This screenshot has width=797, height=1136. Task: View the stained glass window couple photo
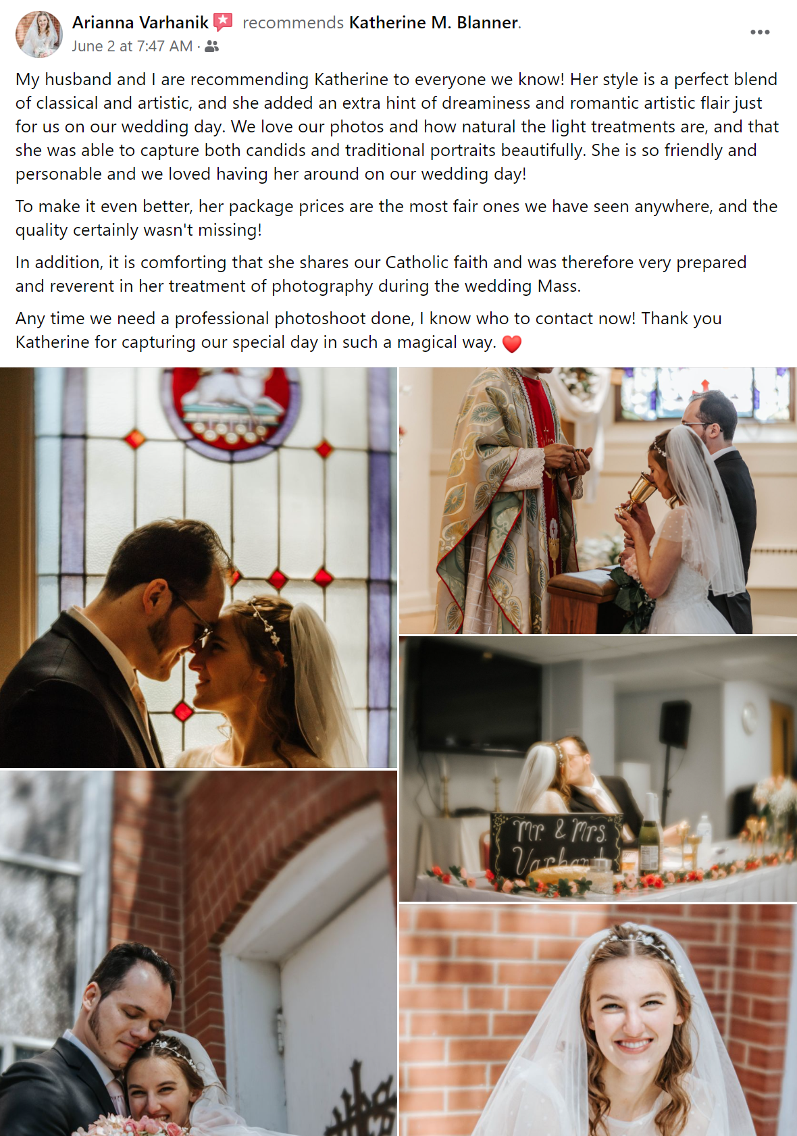tap(199, 567)
